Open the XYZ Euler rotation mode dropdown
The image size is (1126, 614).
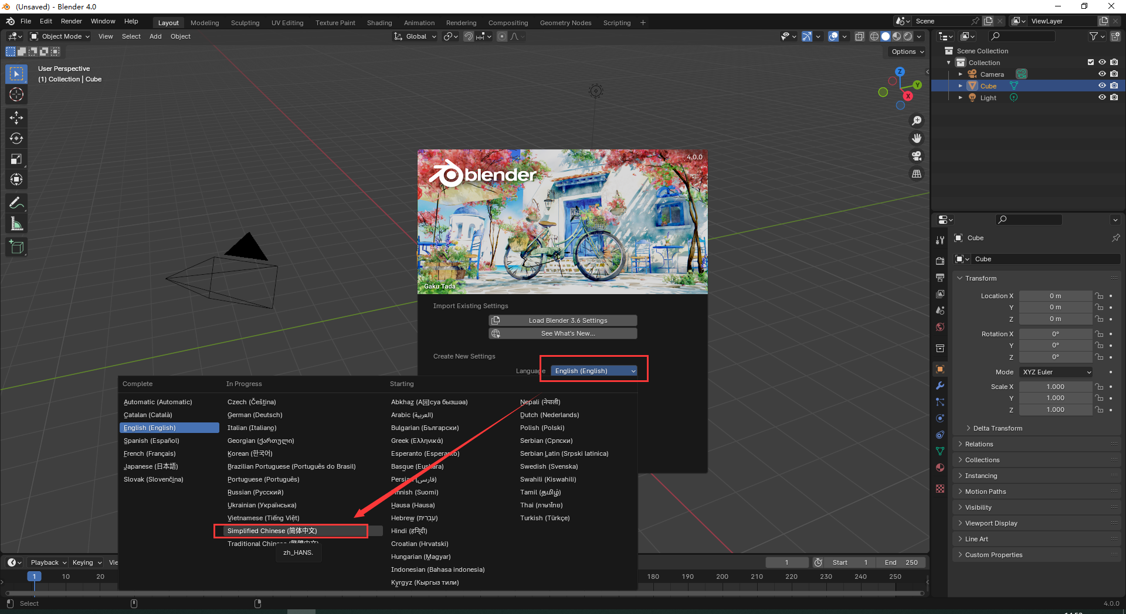1055,372
